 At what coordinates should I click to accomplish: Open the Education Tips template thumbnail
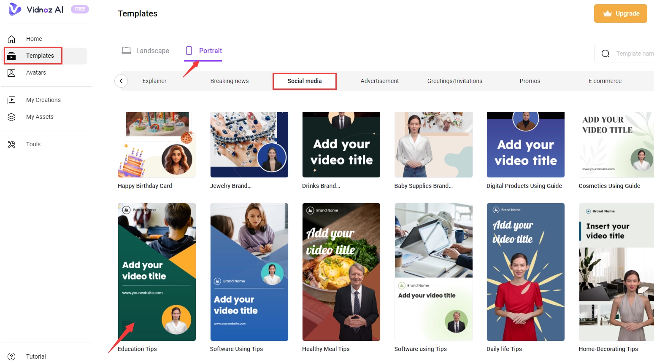pos(157,272)
